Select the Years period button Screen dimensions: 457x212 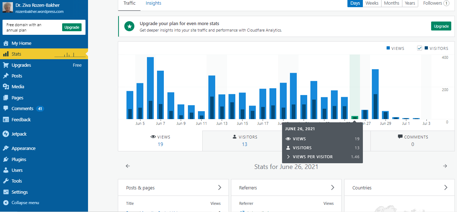[x=410, y=3]
